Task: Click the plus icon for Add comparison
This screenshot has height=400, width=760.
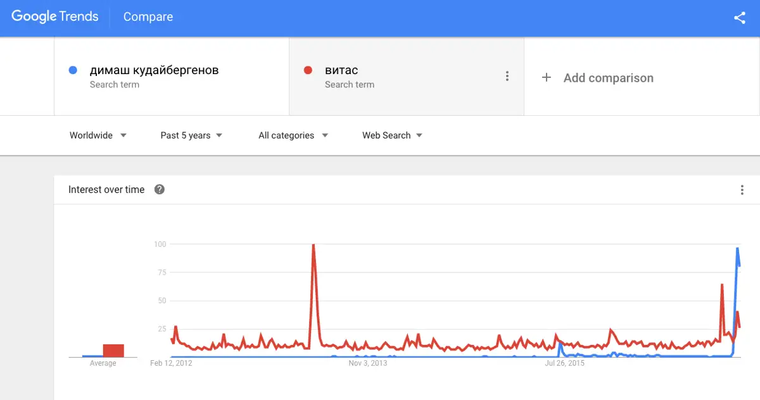Action: point(547,78)
